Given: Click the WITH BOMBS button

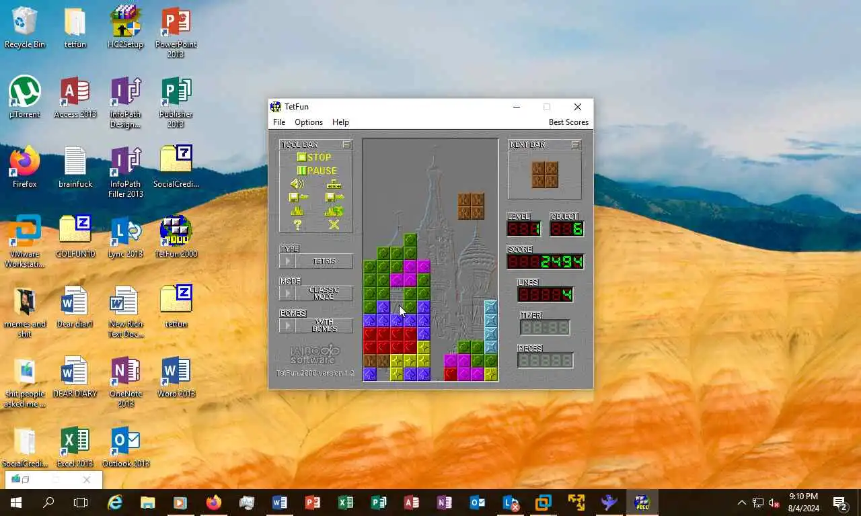Looking at the screenshot, I should coord(324,326).
